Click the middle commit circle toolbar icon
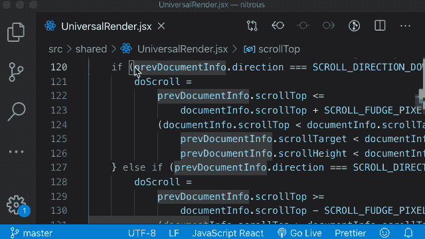The width and height of the screenshot is (425, 239). coord(303,26)
